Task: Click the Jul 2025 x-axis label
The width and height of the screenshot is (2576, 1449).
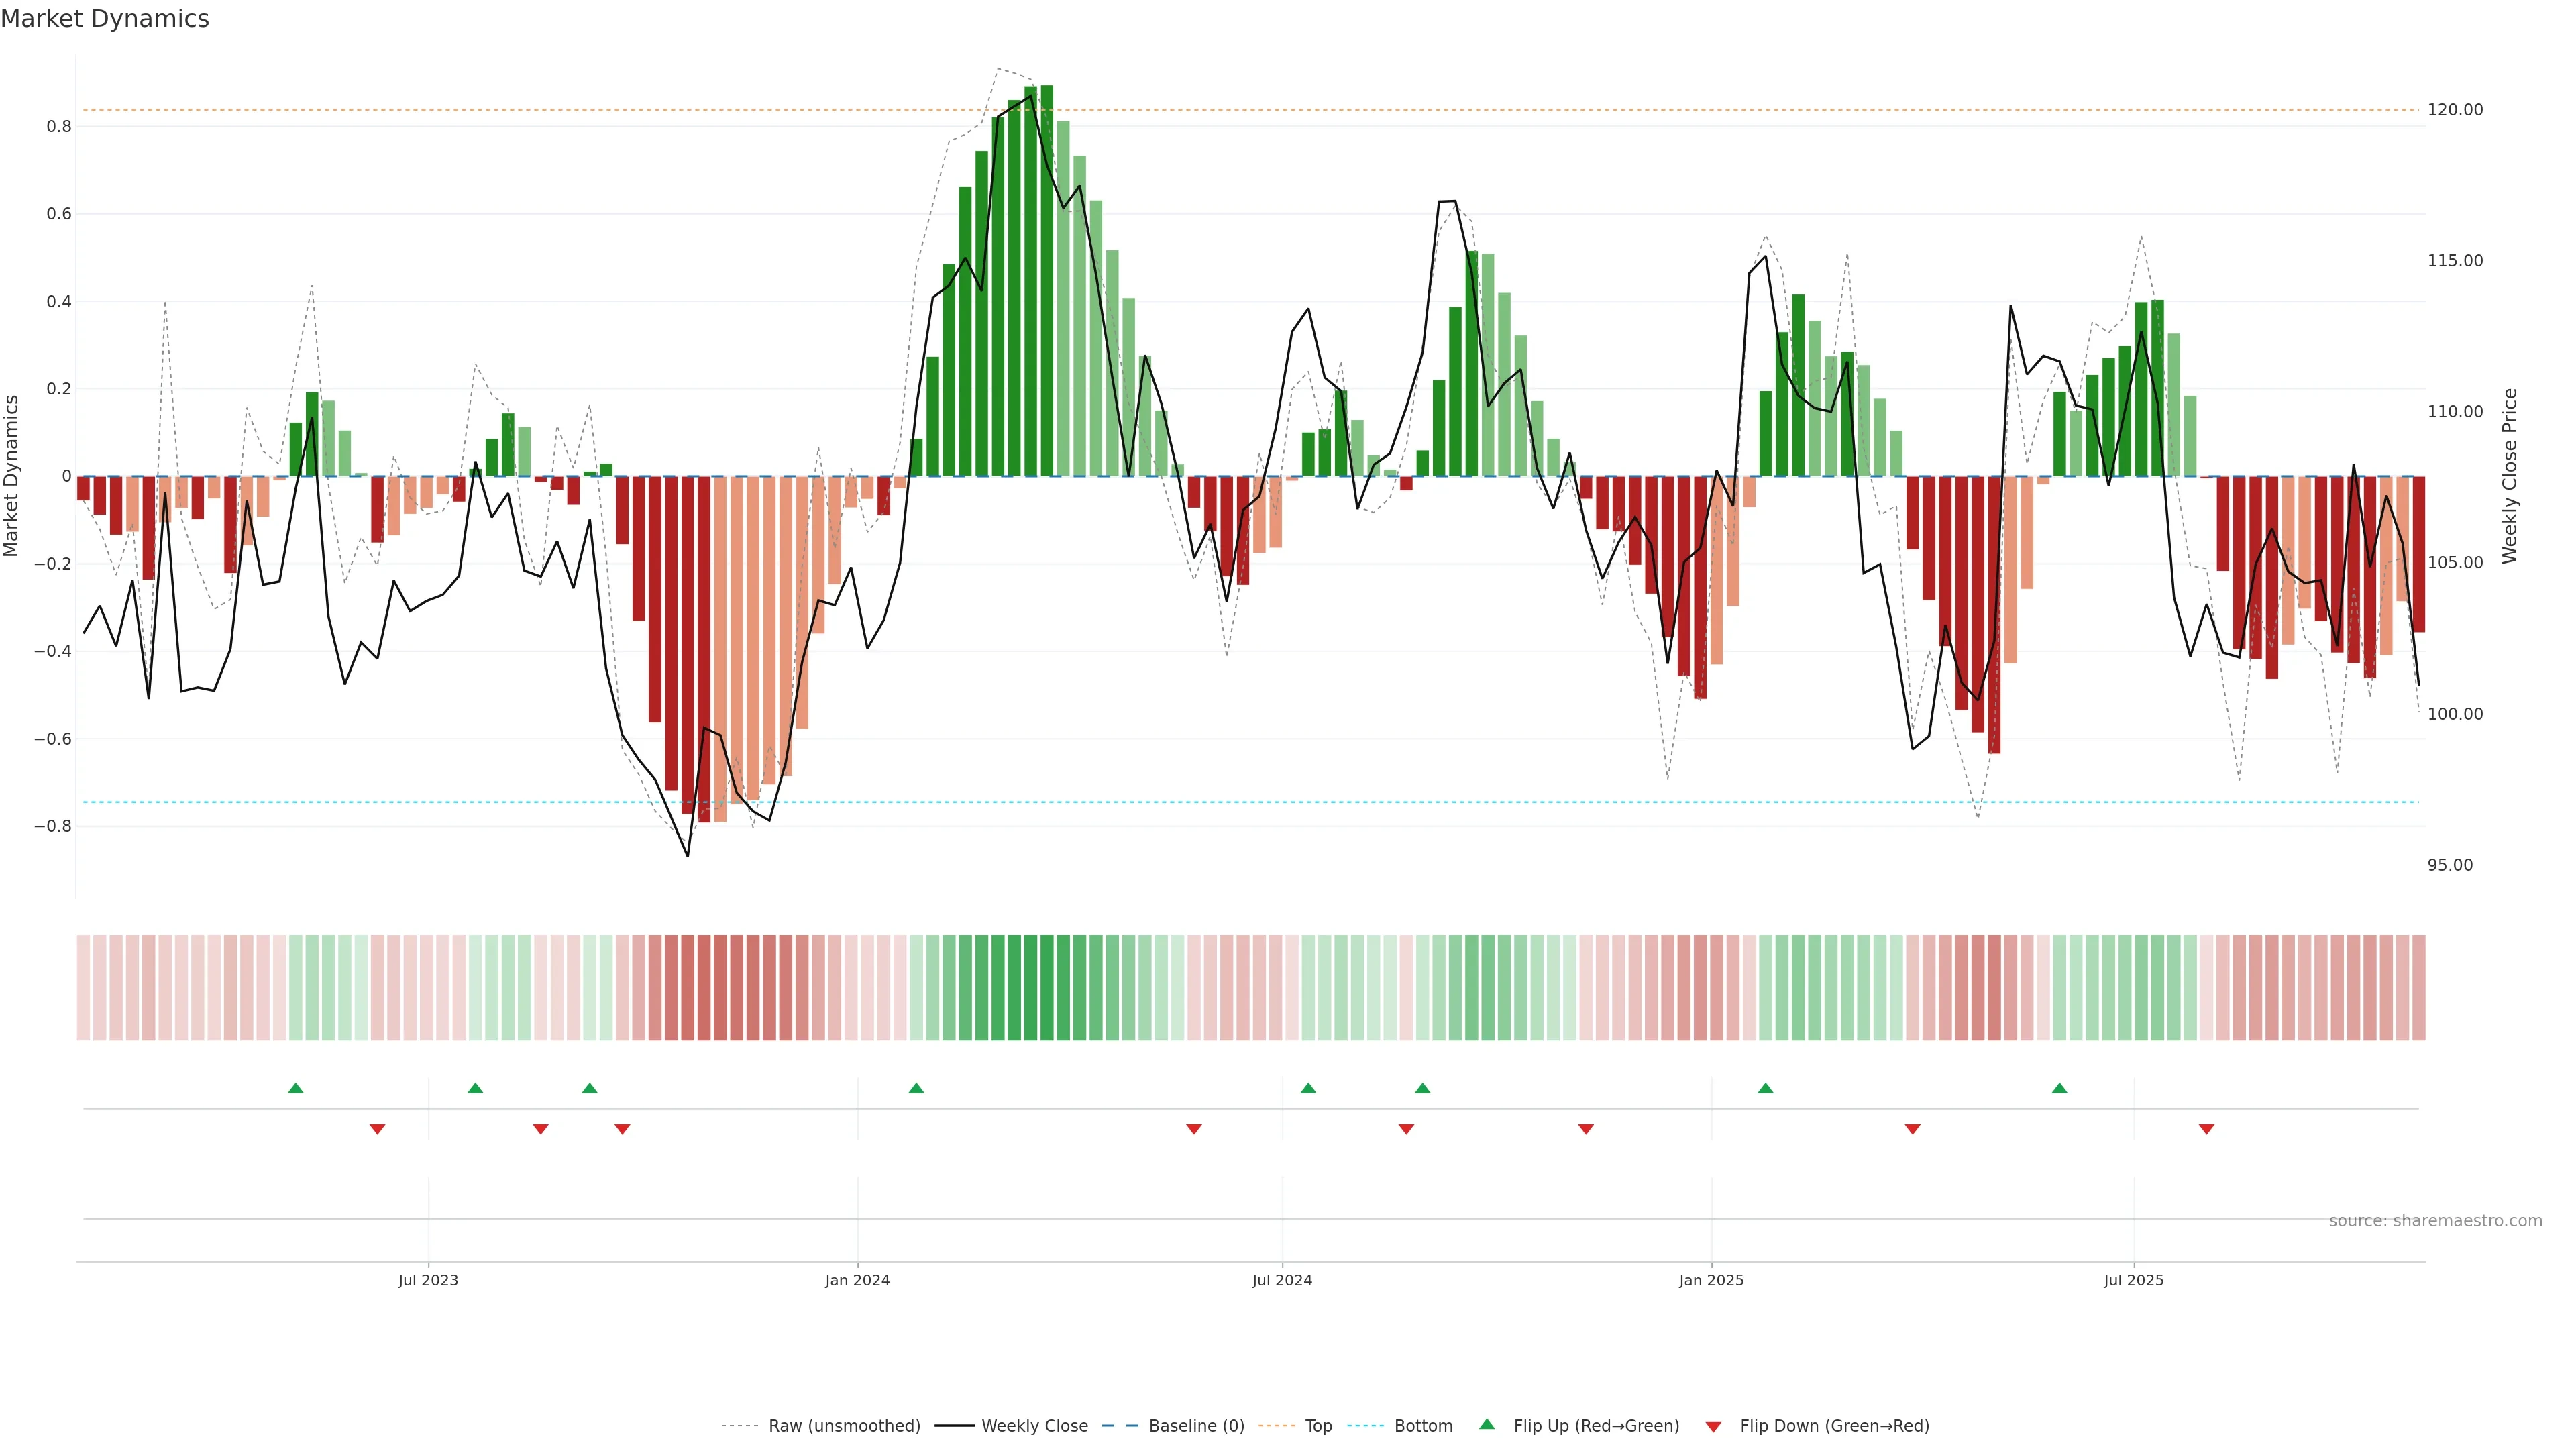Action: (2133, 1280)
